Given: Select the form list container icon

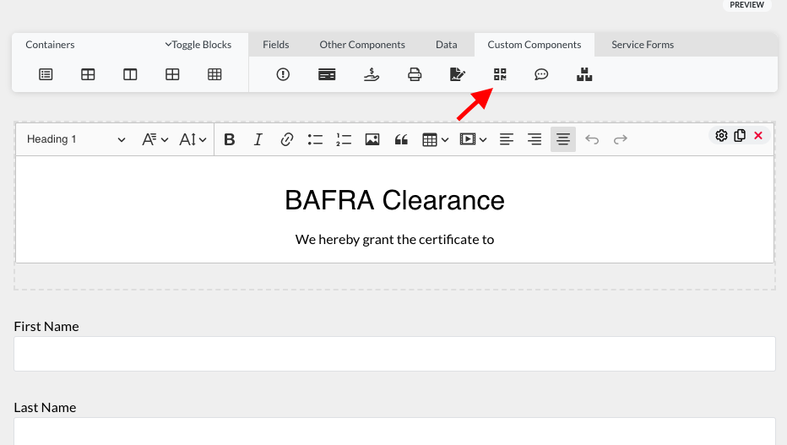Looking at the screenshot, I should tap(46, 75).
